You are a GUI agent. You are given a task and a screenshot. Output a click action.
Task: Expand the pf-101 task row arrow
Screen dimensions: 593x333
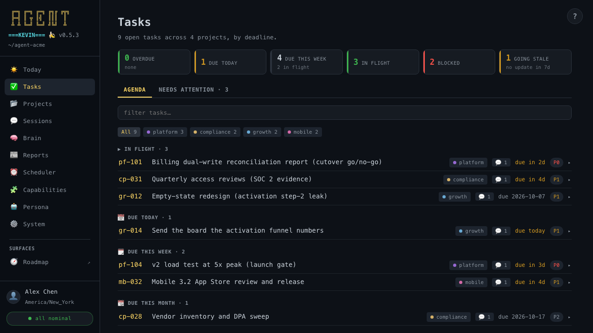569,162
